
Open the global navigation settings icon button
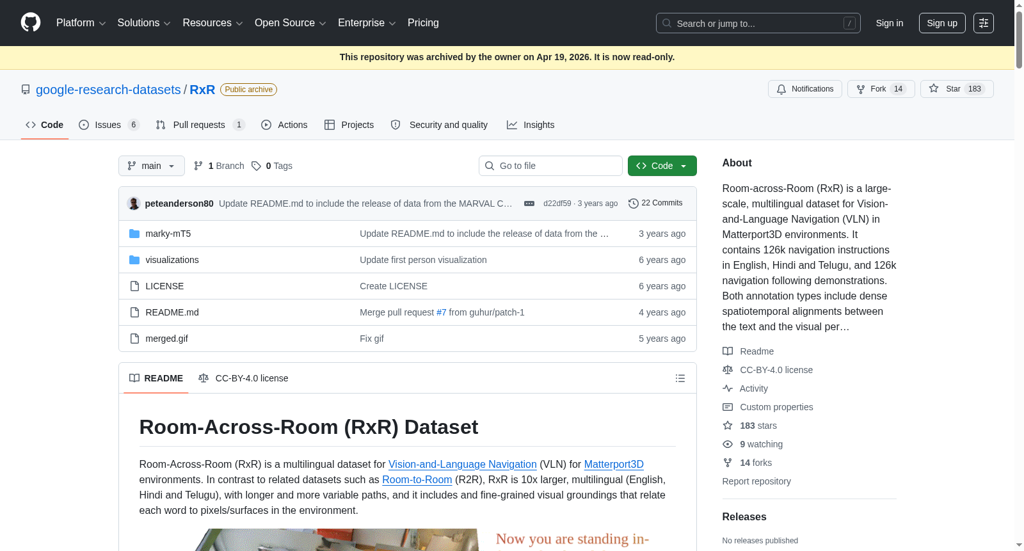(984, 23)
